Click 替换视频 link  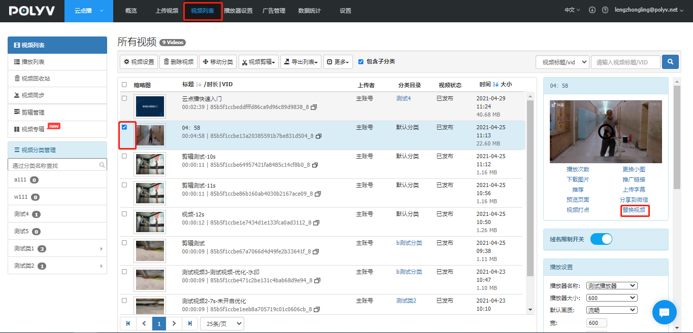tap(634, 210)
